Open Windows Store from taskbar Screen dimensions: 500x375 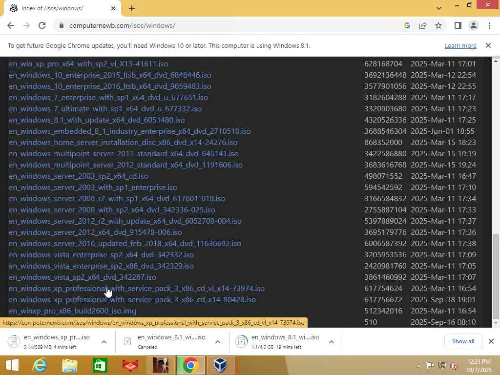(x=100, y=365)
